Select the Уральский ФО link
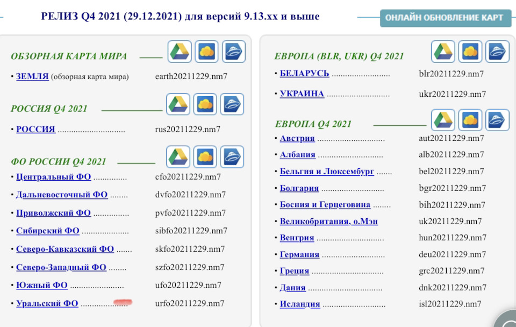Screen dimensions: 516x327 pyautogui.click(x=47, y=303)
